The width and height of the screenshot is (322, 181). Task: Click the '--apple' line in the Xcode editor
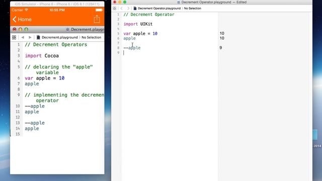(x=132, y=48)
